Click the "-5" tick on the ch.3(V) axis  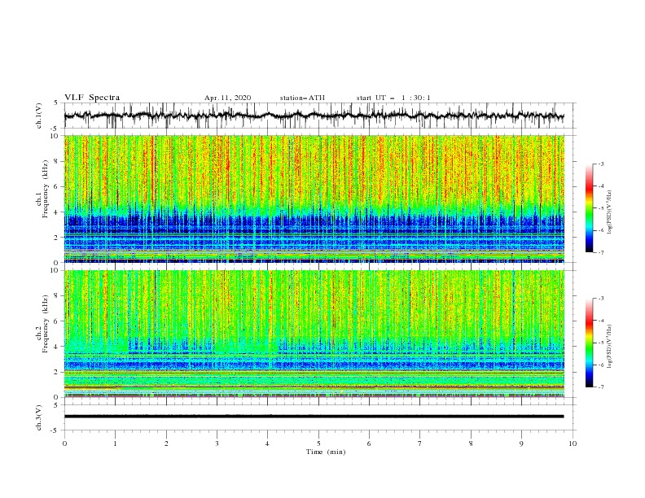coord(55,430)
